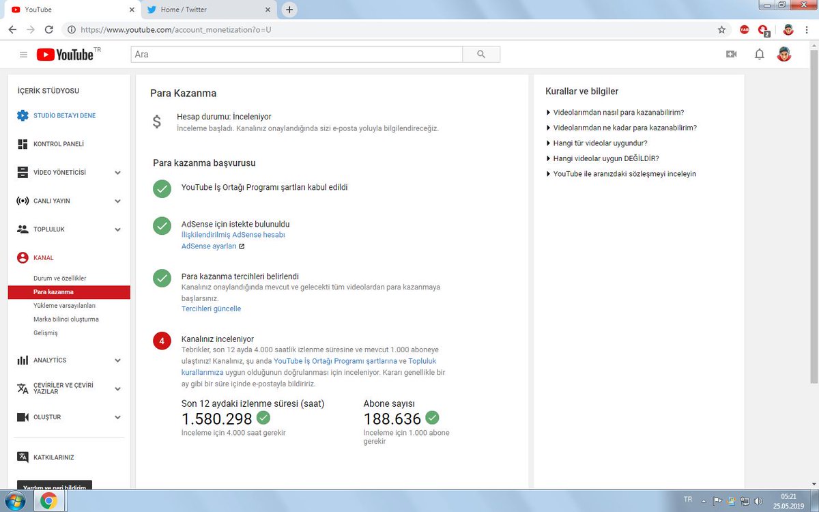Expand the Analytics section
Image resolution: width=819 pixels, height=512 pixels.
(118, 360)
